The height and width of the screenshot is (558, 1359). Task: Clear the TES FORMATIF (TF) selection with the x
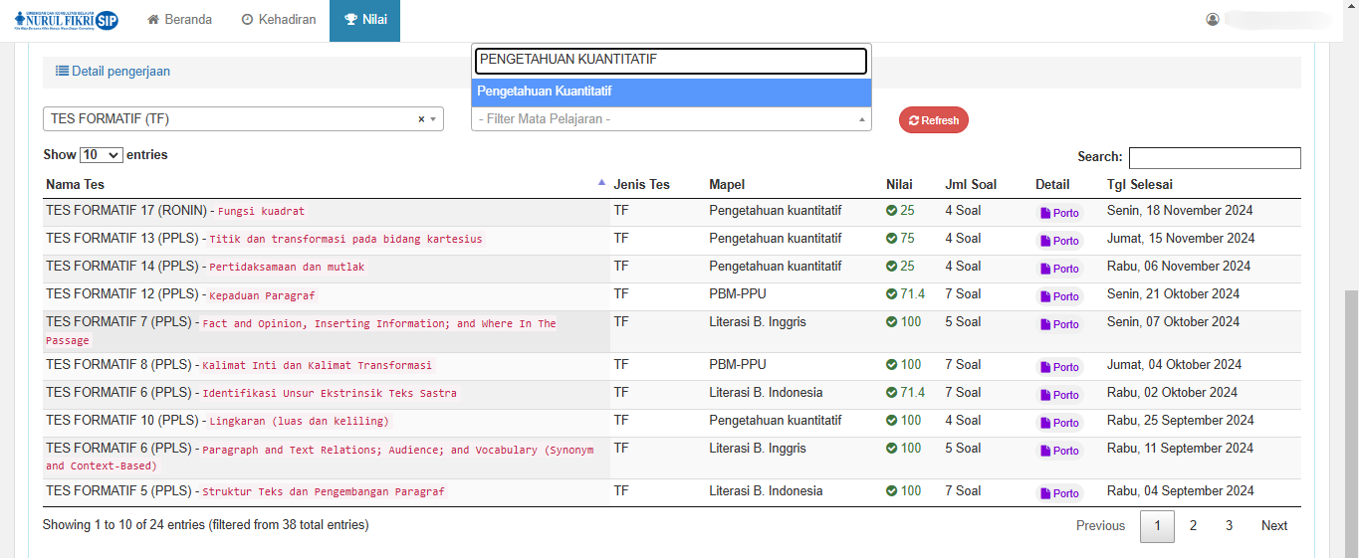point(420,119)
